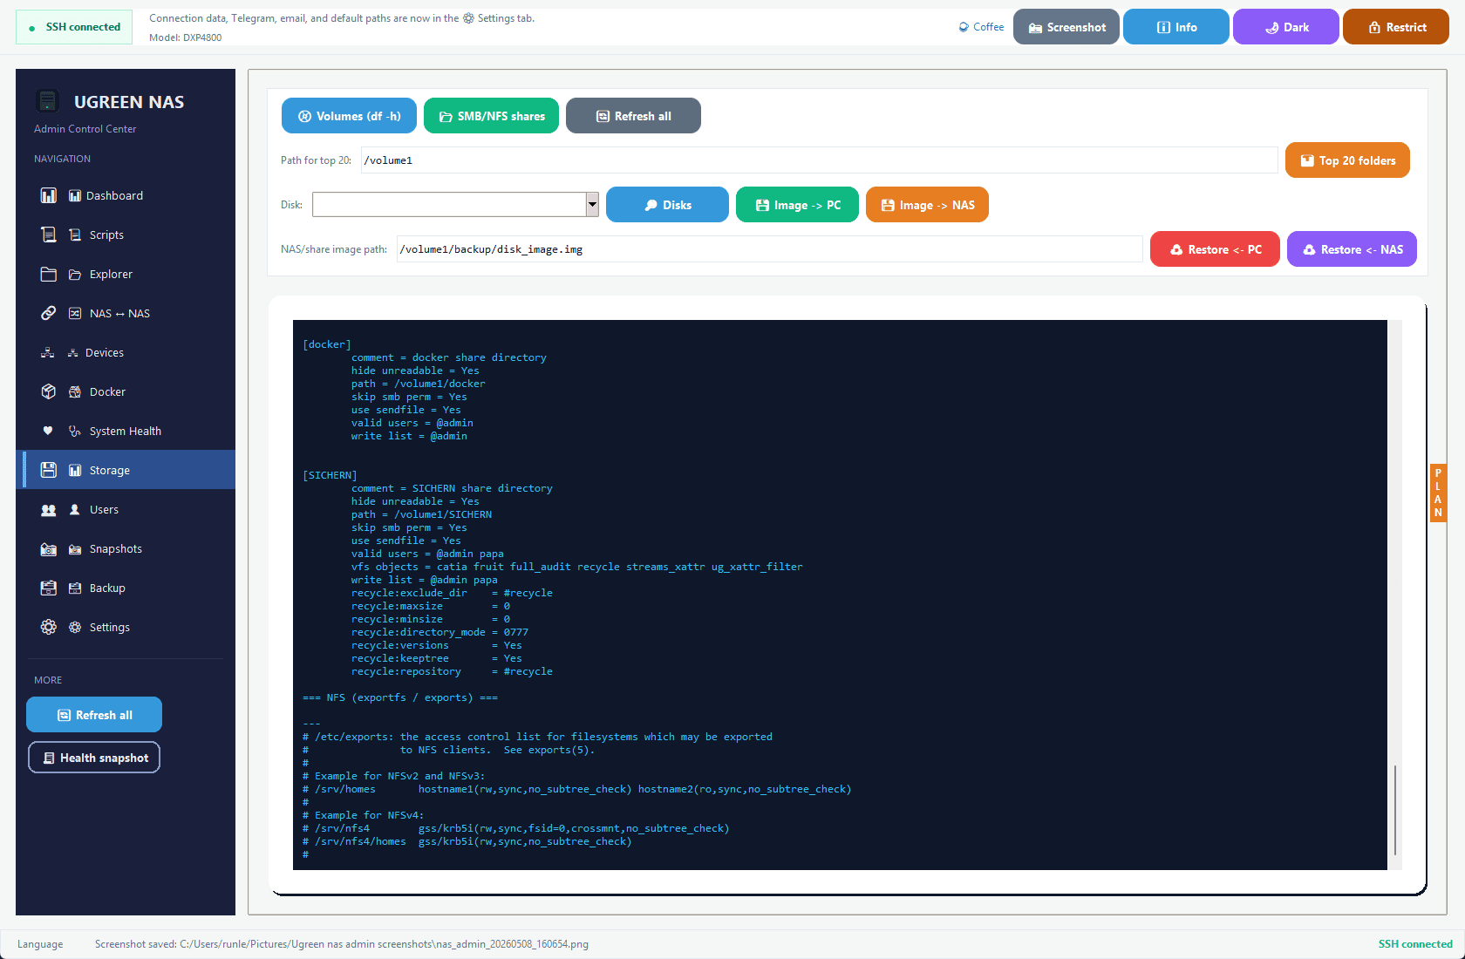
Task: Click 'comment = docker share directory' line
Action: (449, 357)
